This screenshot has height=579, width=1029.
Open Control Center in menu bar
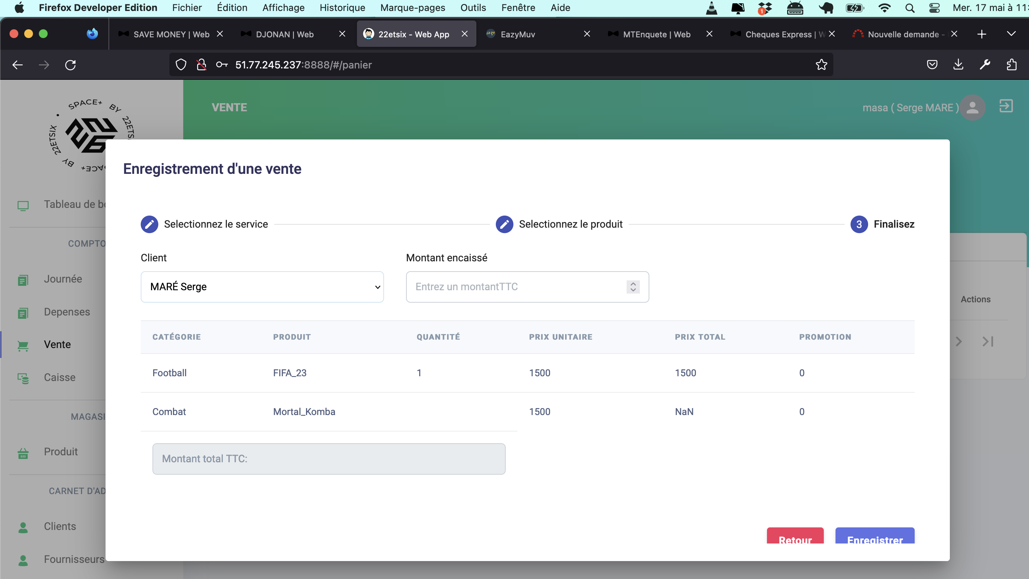click(x=934, y=8)
